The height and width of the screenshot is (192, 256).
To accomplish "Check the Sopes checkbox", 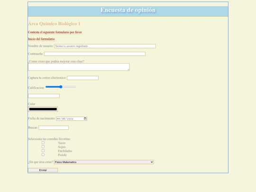I will (x=43, y=146).
